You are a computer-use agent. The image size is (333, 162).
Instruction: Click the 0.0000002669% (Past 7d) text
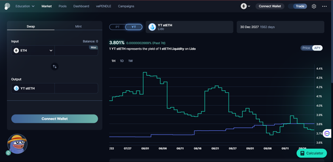146,43
